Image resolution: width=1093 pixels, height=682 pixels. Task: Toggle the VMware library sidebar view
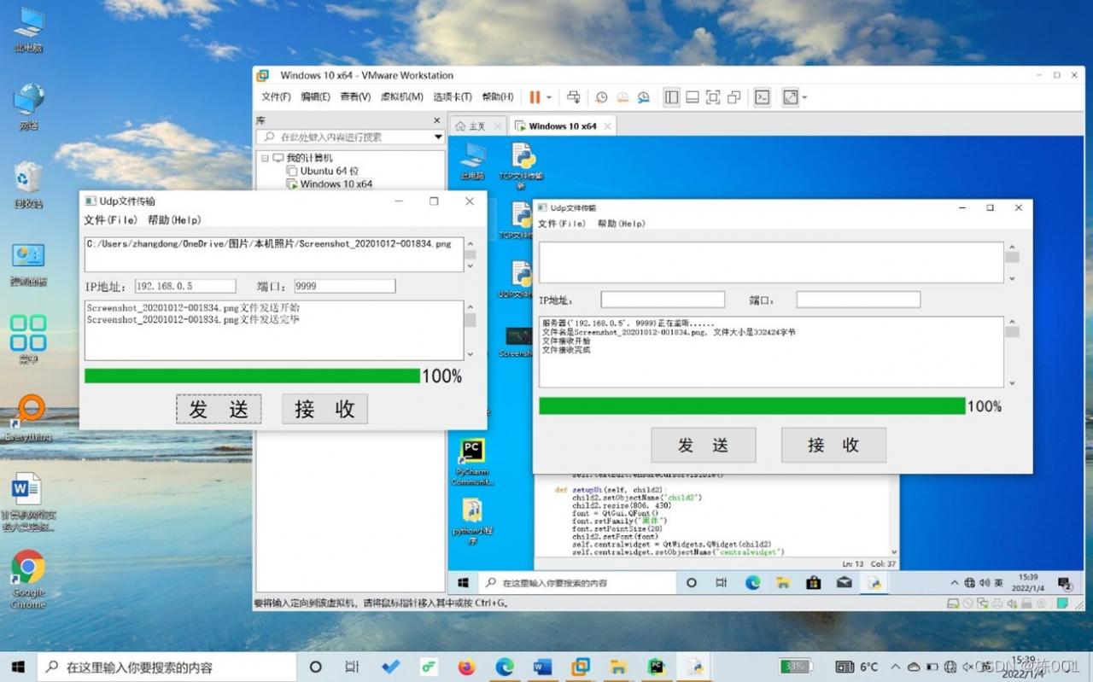point(672,97)
